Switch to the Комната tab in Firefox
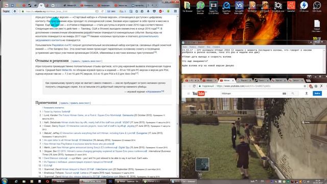Image resolution: width=327 pixels, height=184 pixels. pos(87,5)
